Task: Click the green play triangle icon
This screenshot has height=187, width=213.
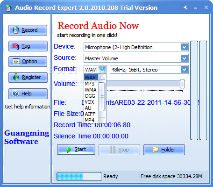Action: point(69,149)
